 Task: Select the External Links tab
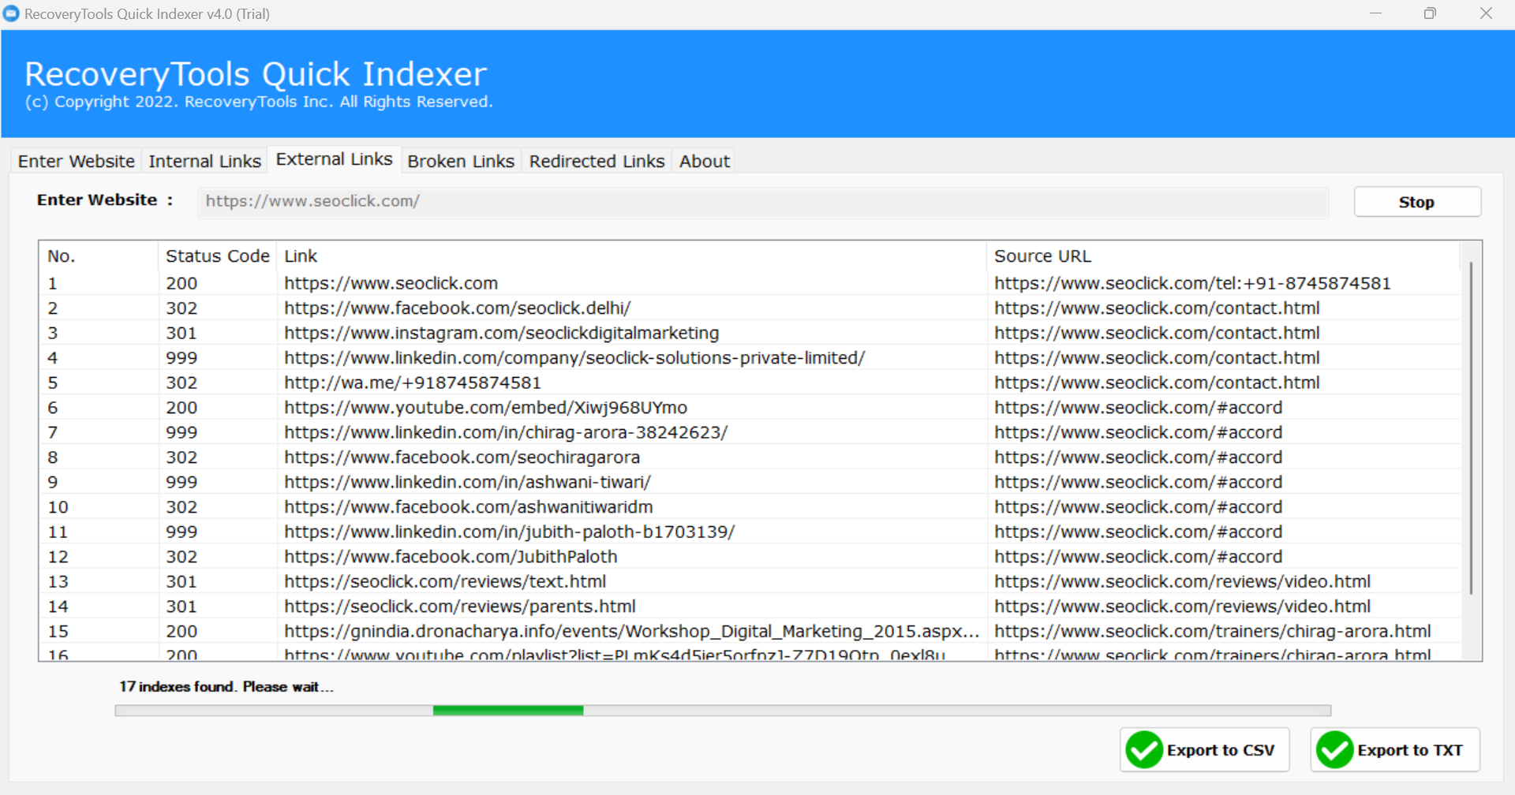(x=334, y=159)
